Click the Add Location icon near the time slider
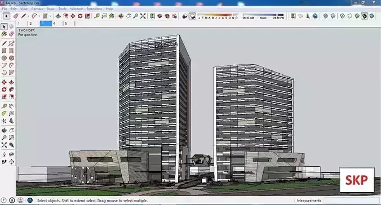Viewport: 381px width, 205px height. [293, 16]
